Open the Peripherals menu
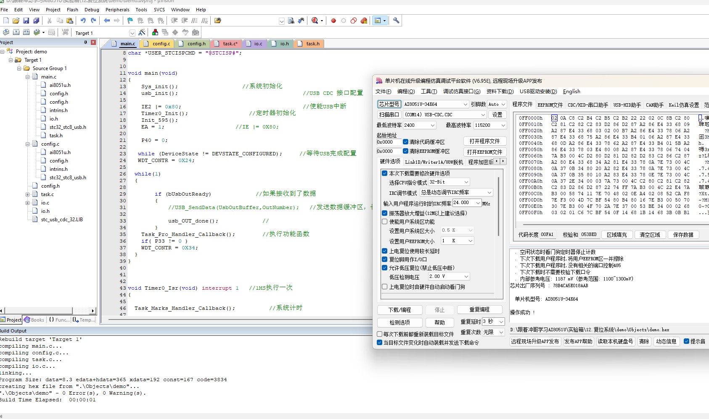The width and height of the screenshot is (709, 419). [117, 10]
